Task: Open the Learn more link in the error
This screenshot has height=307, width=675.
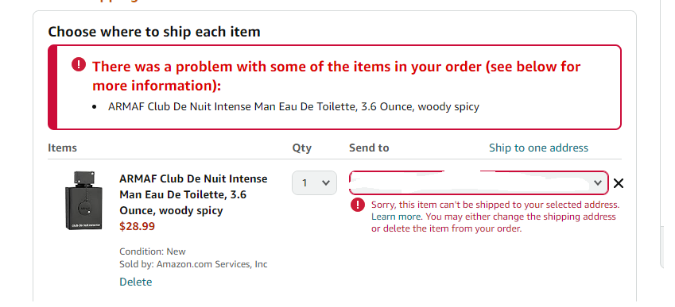Action: pyautogui.click(x=396, y=217)
